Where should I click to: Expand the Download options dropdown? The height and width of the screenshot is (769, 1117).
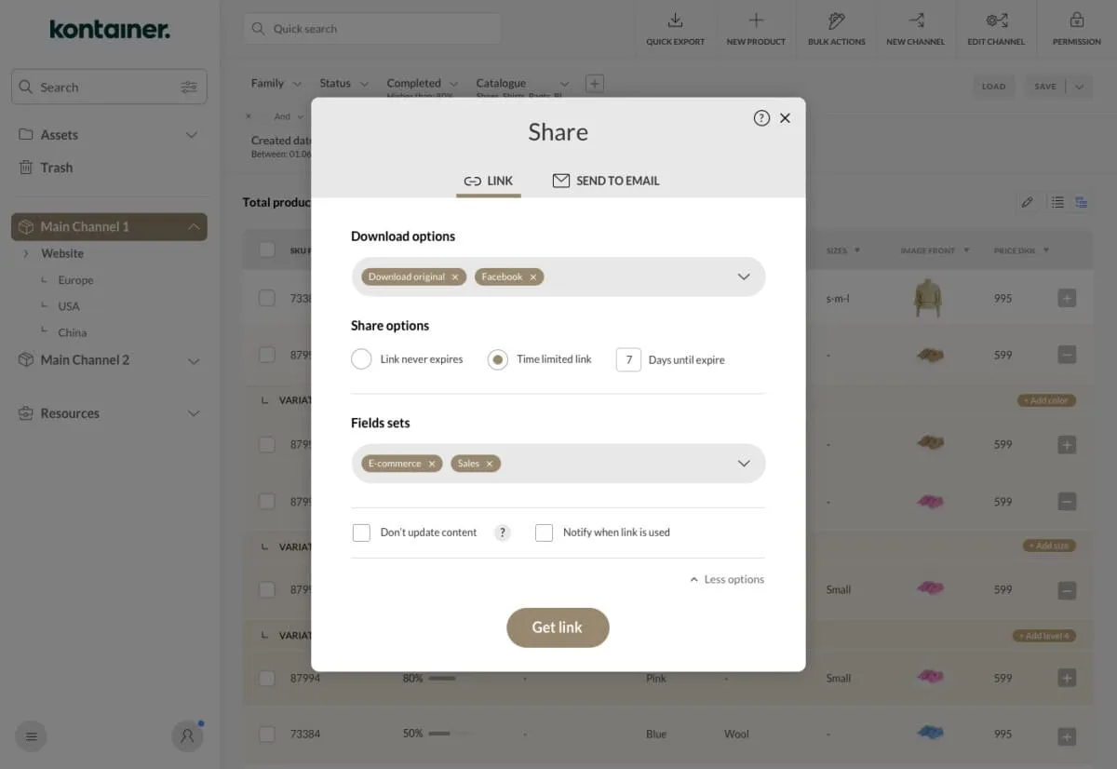click(744, 277)
